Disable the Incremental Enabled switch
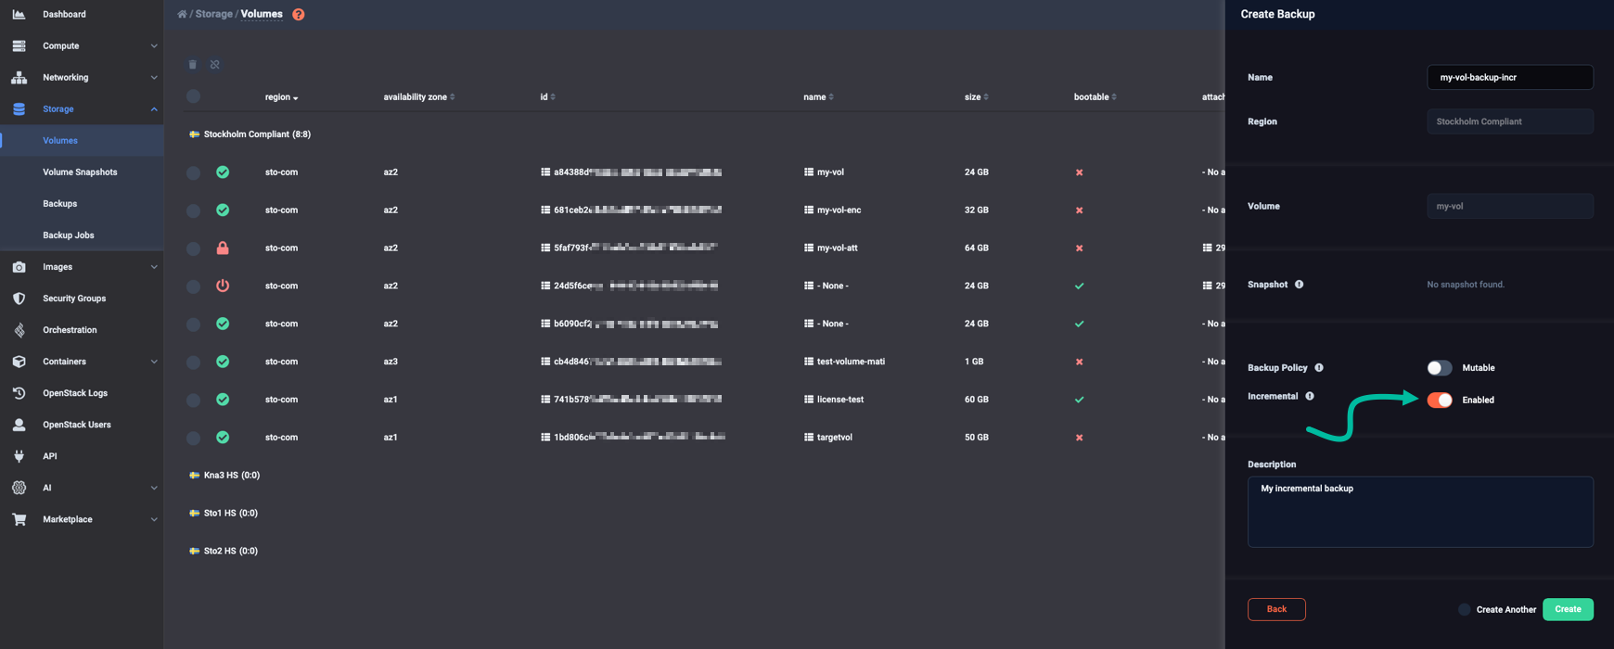The image size is (1614, 649). pos(1440,400)
